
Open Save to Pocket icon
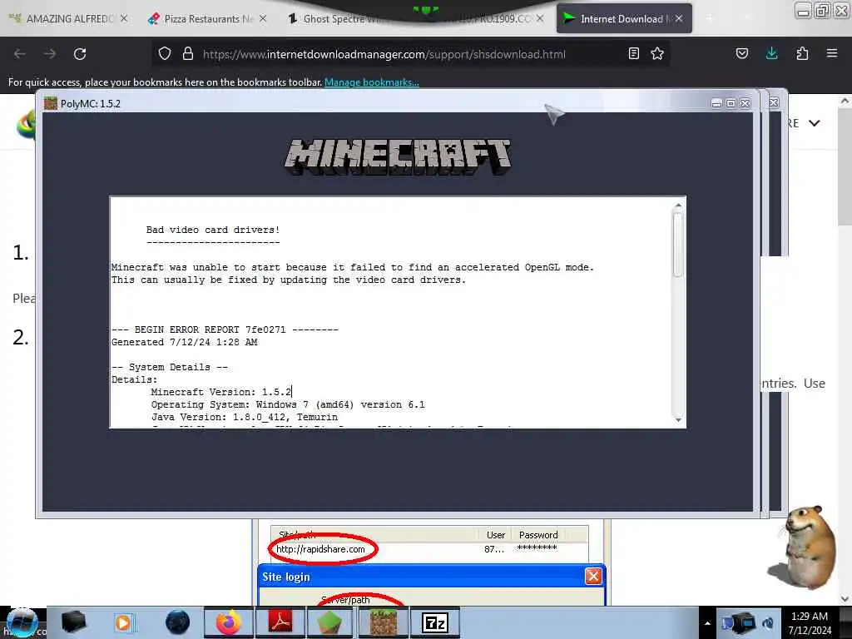pyautogui.click(x=742, y=53)
